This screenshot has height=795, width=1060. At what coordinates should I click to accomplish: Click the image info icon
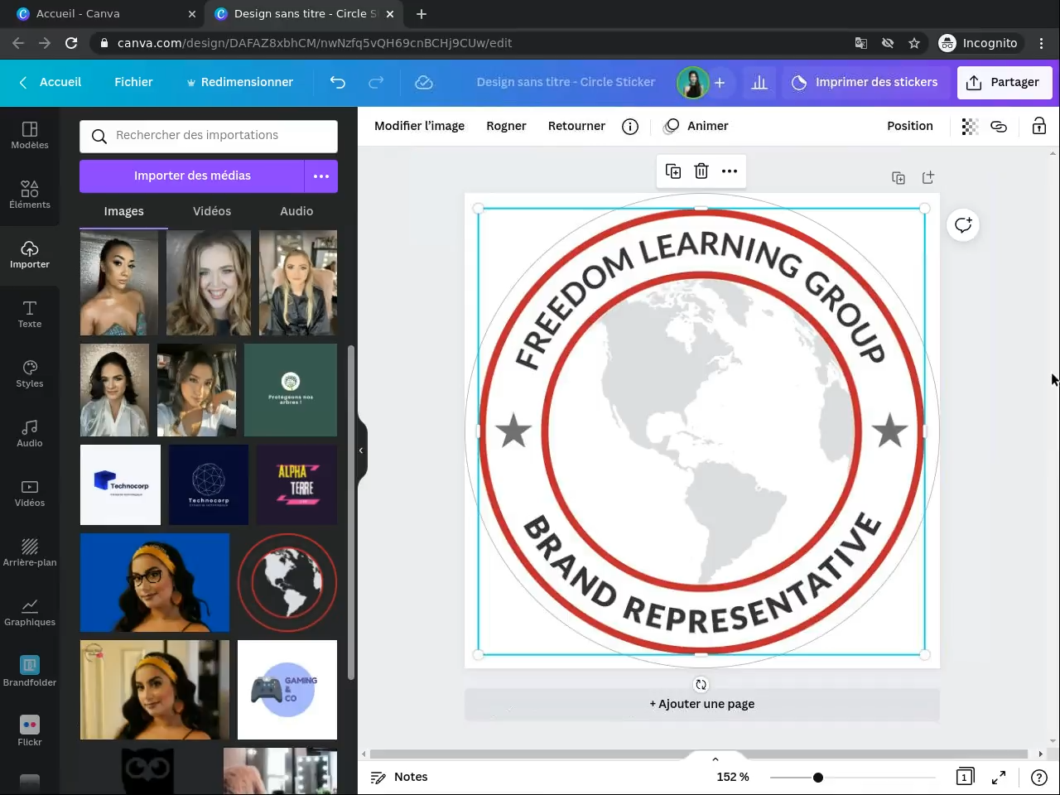coord(630,126)
